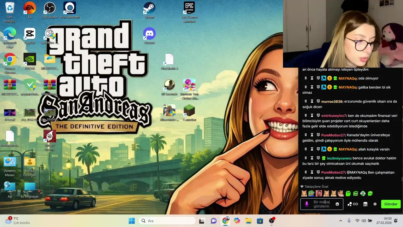The image size is (403, 227).
Task: Open the weather widget 7°C Çok bulutlu
Action: point(17,221)
